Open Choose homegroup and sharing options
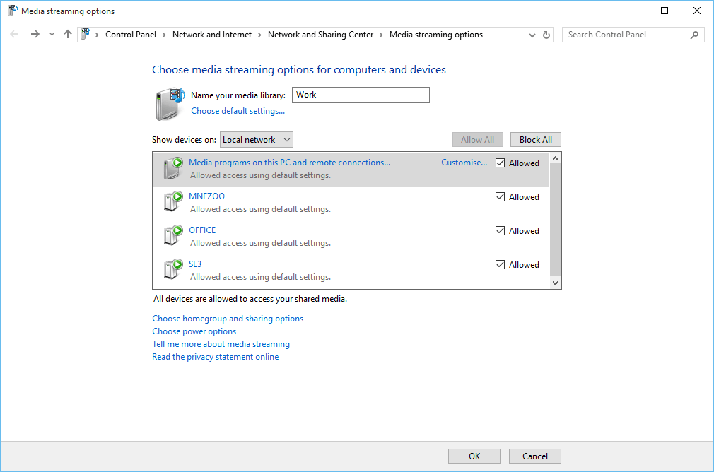The image size is (714, 472). click(228, 319)
